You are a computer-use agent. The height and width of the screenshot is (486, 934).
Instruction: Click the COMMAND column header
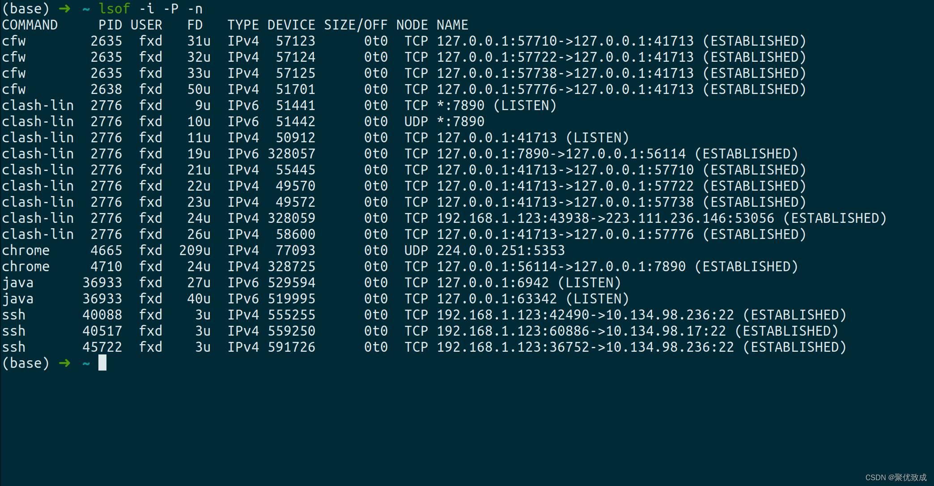click(x=30, y=25)
